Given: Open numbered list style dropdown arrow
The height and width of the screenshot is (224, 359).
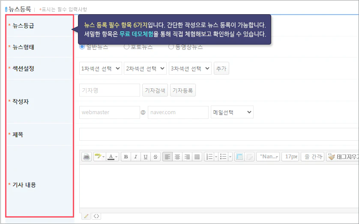Looking at the screenshot, I should (x=216, y=157).
